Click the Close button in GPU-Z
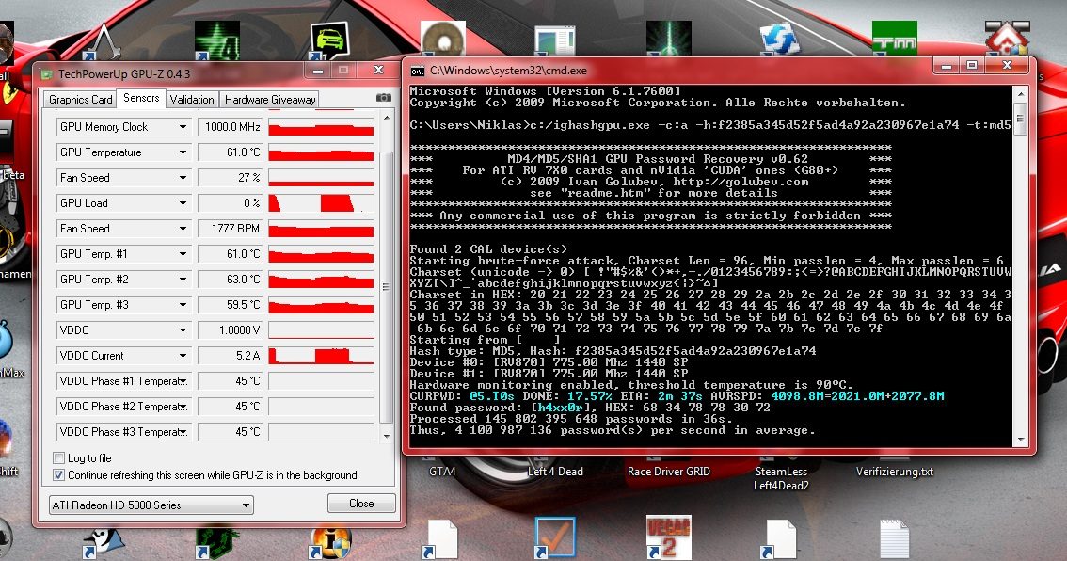The image size is (1067, 561). tap(361, 504)
